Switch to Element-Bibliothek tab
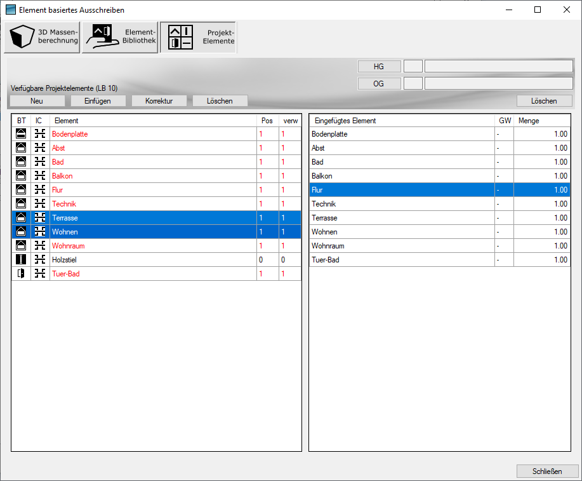 (x=120, y=37)
